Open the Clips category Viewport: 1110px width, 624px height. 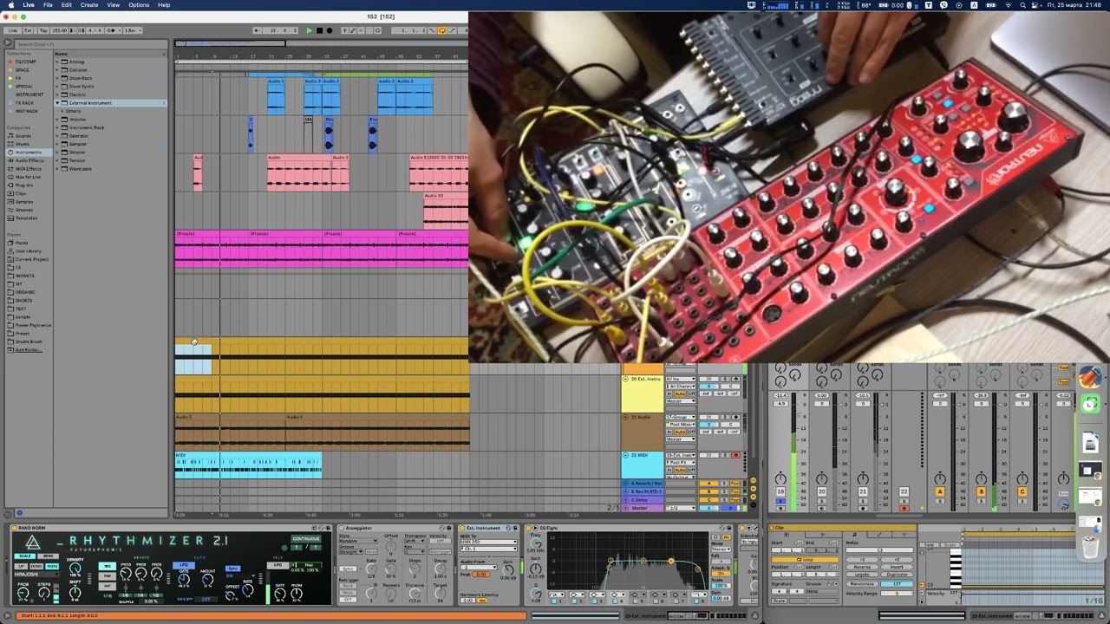coord(20,193)
